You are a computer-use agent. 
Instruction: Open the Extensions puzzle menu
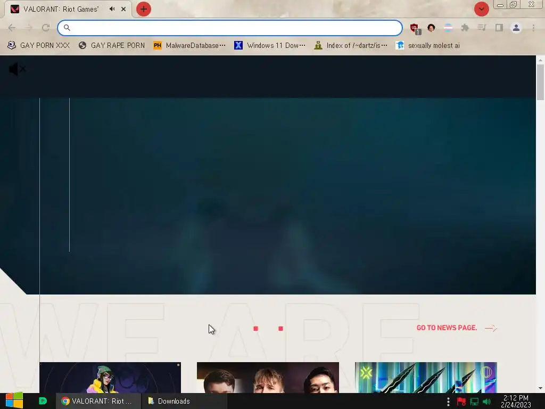point(465,28)
